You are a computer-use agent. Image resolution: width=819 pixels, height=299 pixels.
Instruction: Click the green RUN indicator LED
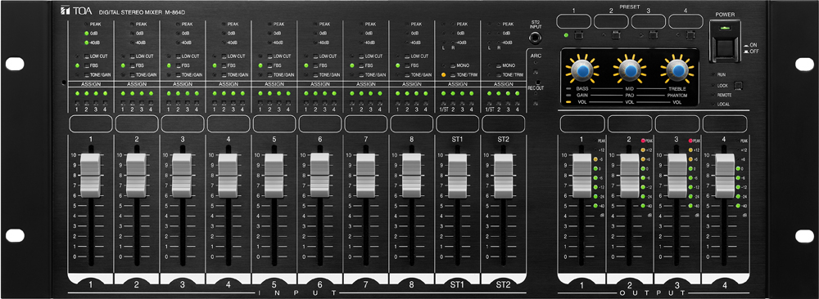coord(713,74)
